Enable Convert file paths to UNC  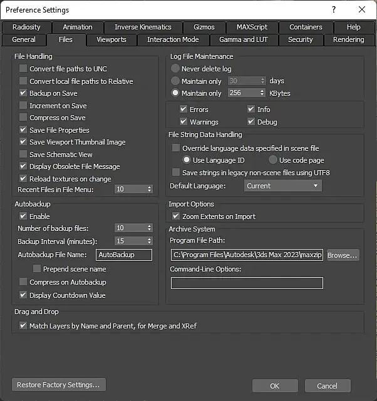(24, 69)
